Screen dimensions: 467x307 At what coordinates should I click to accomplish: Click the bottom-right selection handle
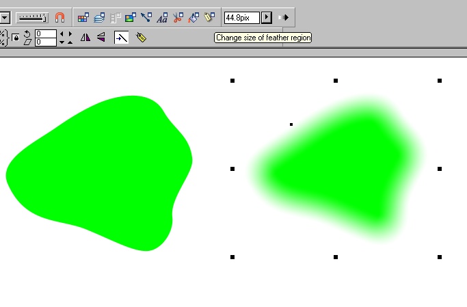click(440, 257)
